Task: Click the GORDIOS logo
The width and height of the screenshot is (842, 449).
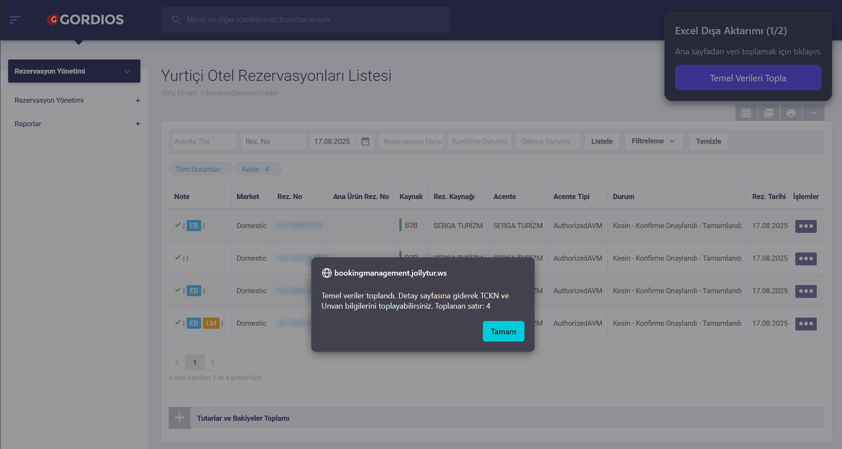Action: click(85, 20)
